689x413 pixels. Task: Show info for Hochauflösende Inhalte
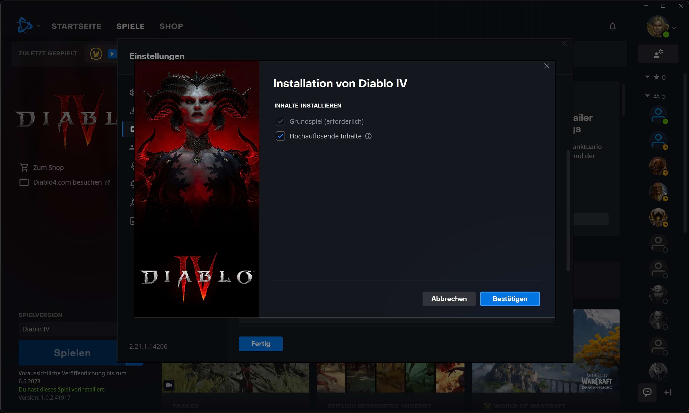[x=368, y=136]
